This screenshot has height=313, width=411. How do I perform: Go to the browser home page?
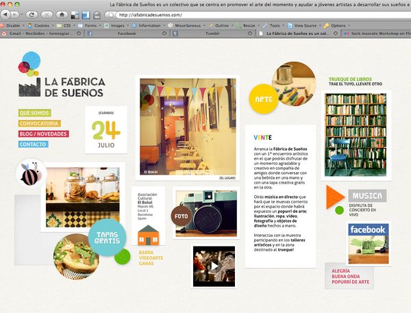point(62,14)
